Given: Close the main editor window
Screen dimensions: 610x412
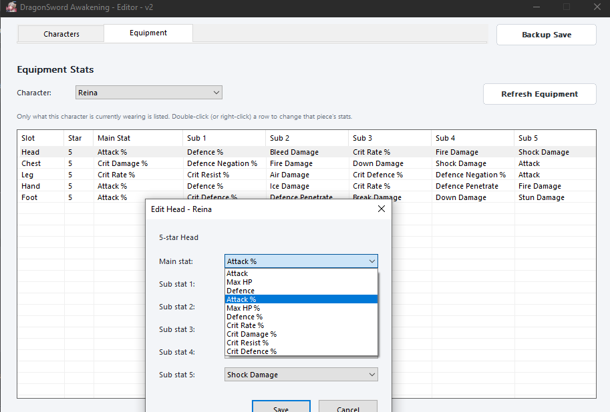Looking at the screenshot, I should (x=597, y=7).
